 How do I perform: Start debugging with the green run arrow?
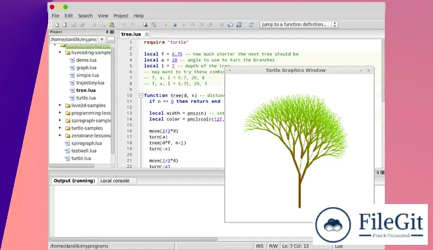(166, 25)
